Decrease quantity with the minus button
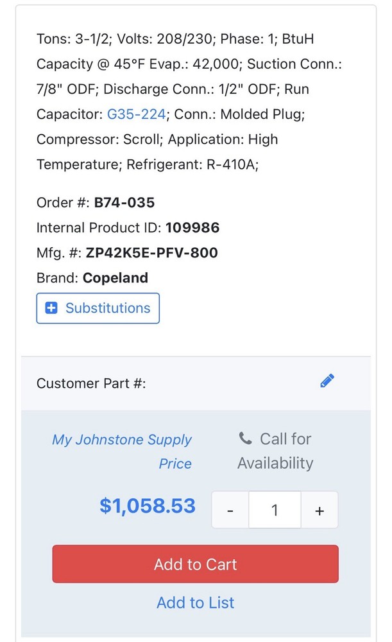This screenshot has width=392, height=642. pos(230,510)
